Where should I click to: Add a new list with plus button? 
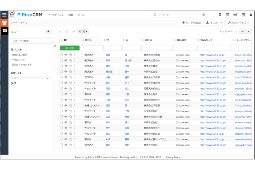(x=48, y=31)
